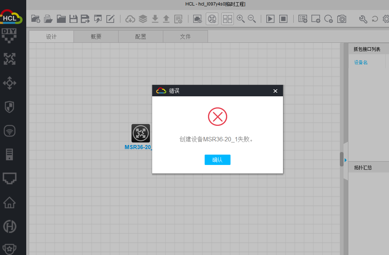Zoom out with the magnifier minus icon
This screenshot has height=255, width=389.
(252, 19)
